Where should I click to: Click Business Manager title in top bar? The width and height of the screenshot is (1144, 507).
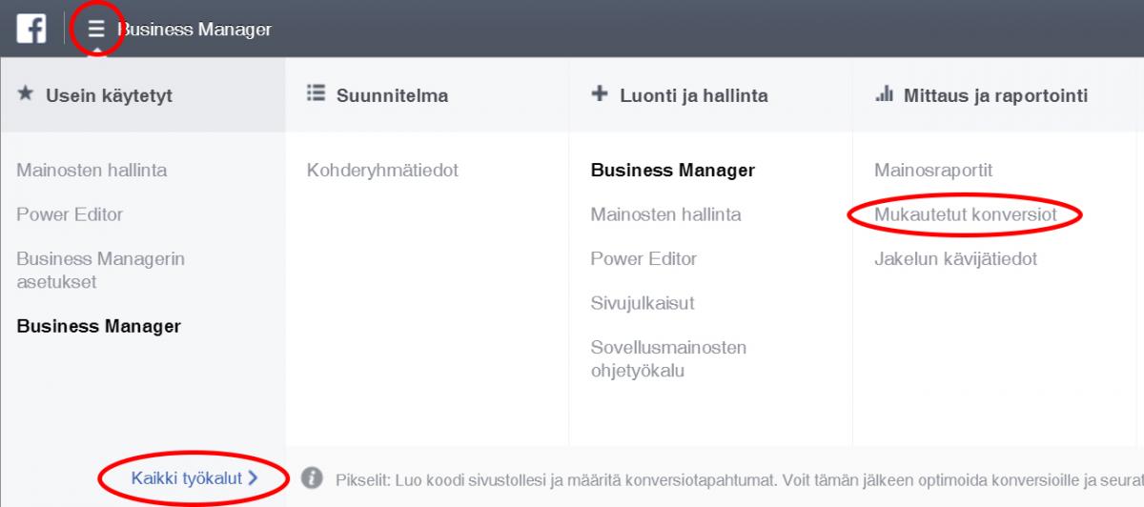(x=194, y=30)
